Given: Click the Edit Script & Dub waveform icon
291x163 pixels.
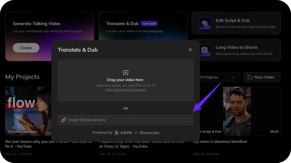Looking at the screenshot, I should coord(204,23).
